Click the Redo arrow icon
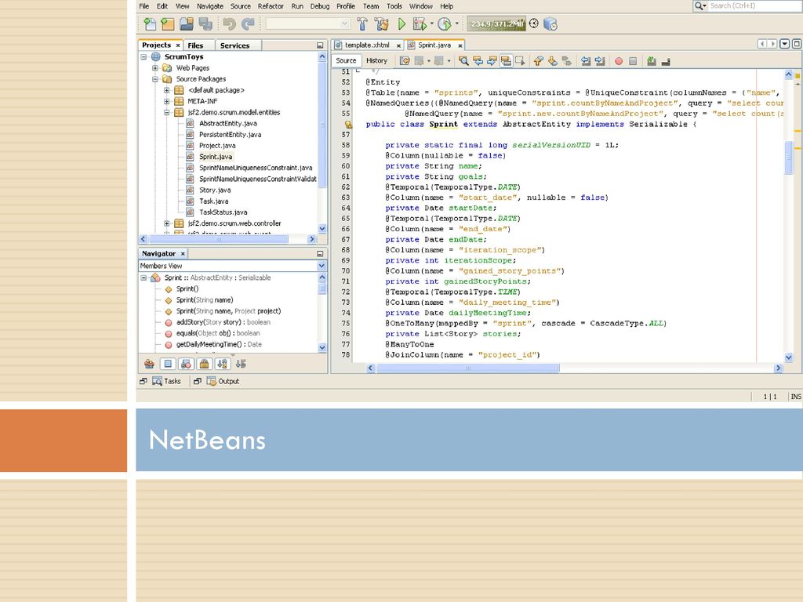The width and height of the screenshot is (803, 602). (248, 24)
